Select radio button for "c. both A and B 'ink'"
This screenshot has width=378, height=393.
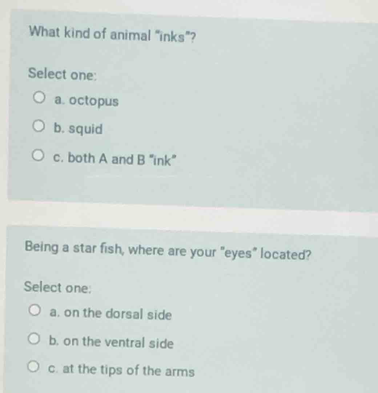tap(39, 155)
